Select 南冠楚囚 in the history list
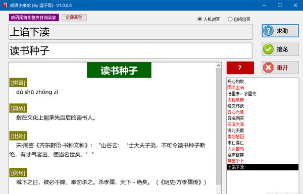Image resolution: width=303 pixels, height=194 pixels. tap(235, 137)
